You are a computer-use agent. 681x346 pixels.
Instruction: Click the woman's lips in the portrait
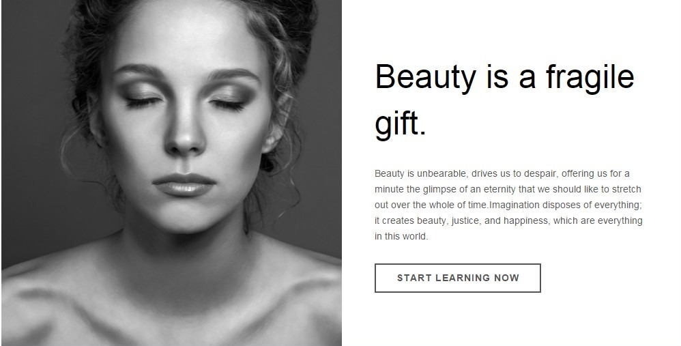click(x=184, y=184)
